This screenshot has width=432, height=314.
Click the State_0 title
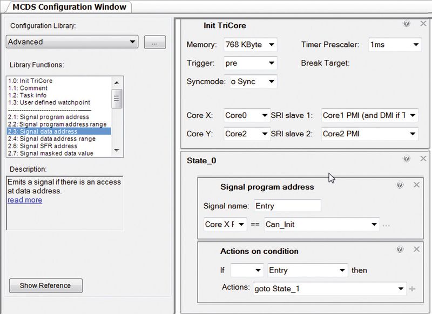tap(201, 161)
